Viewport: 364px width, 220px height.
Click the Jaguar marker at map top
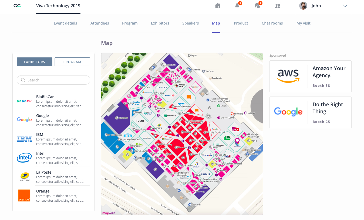click(x=189, y=55)
